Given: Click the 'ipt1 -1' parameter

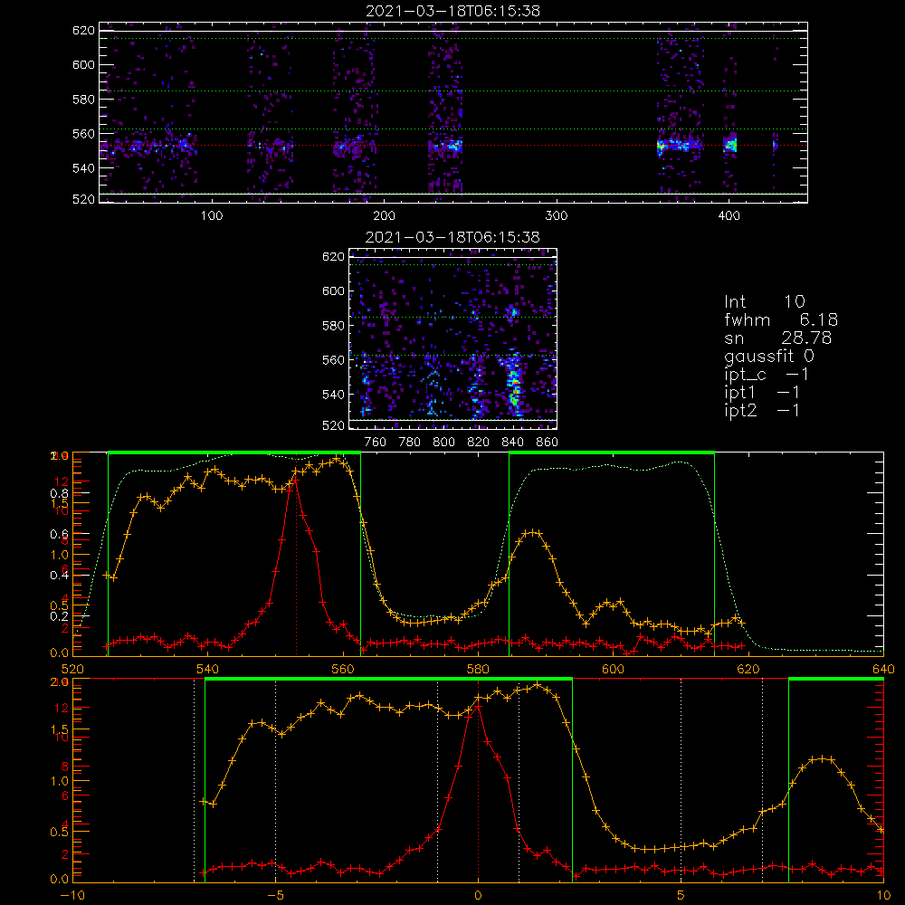Looking at the screenshot, I should click(762, 393).
